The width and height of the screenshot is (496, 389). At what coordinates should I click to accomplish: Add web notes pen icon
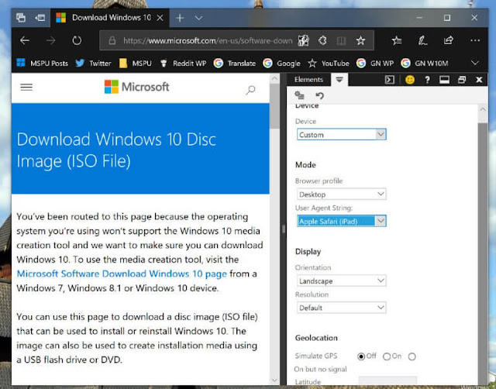click(x=422, y=40)
